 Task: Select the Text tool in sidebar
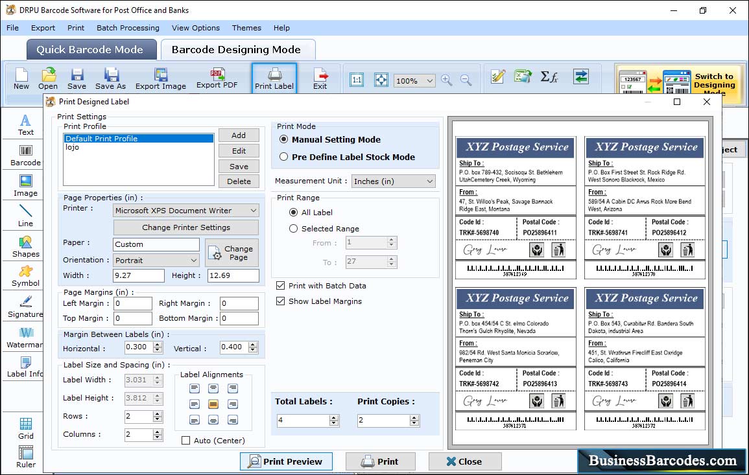[25, 125]
